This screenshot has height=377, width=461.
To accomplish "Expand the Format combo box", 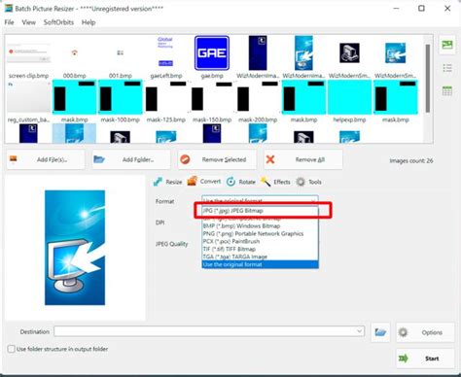I will [x=313, y=200].
